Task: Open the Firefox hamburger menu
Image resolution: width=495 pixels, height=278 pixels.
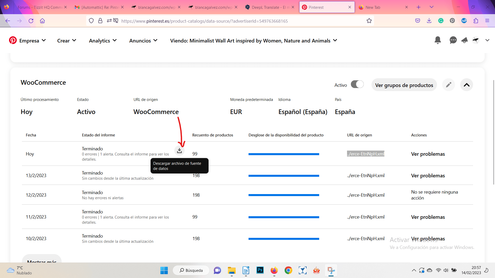Action: [487, 21]
